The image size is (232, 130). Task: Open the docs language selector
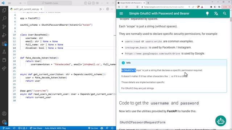216,14
